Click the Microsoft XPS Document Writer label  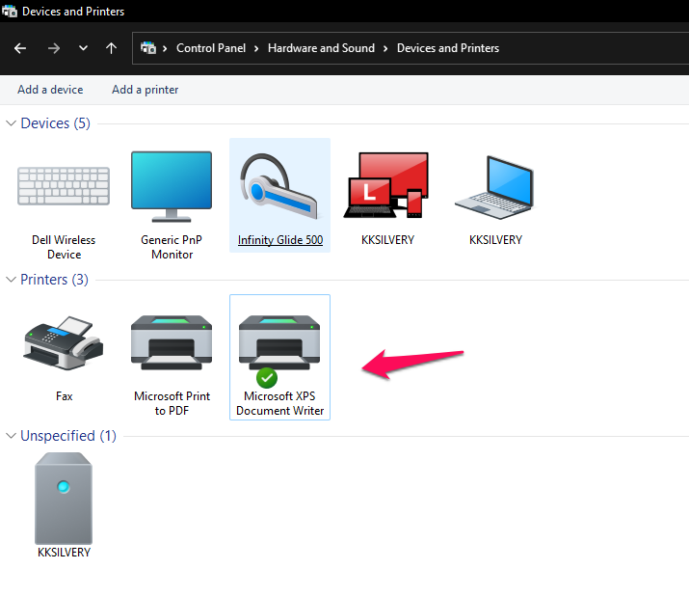pyautogui.click(x=279, y=403)
